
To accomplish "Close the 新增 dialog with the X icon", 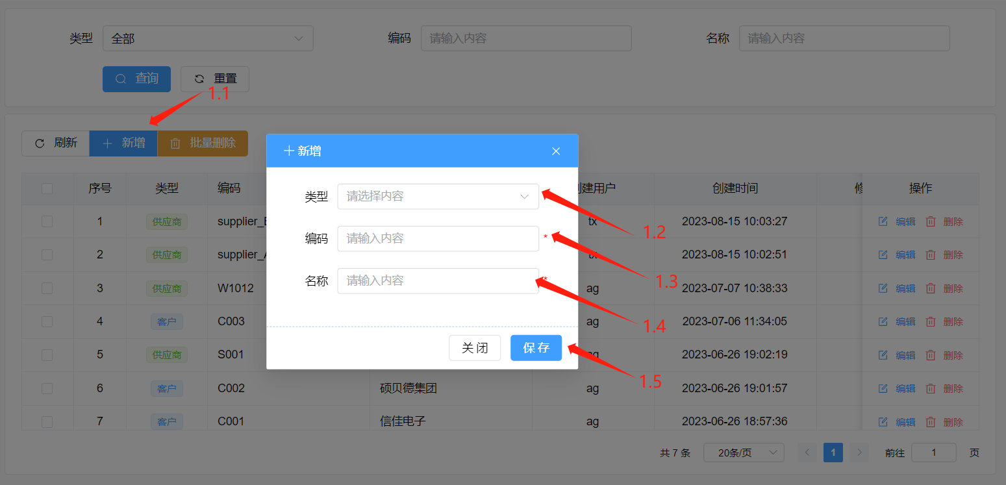I will [x=555, y=151].
